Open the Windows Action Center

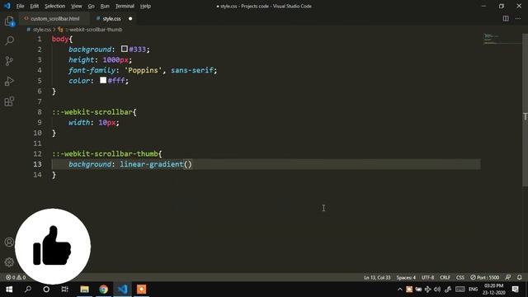click(x=515, y=290)
